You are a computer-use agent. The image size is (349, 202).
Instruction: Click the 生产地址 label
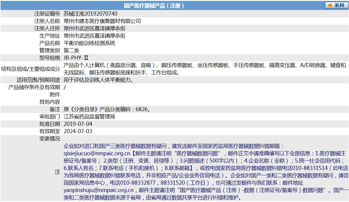[x=50, y=36]
